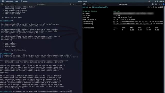Close the left SET terminal window

pos(81,4)
